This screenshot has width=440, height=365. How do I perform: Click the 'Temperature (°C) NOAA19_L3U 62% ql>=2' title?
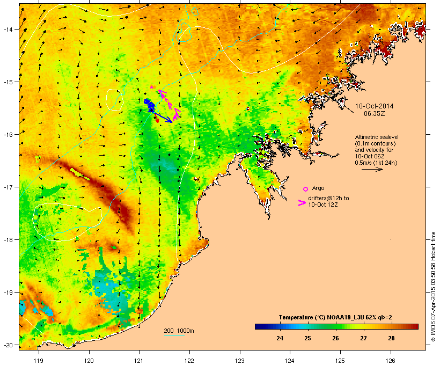coord(335,317)
